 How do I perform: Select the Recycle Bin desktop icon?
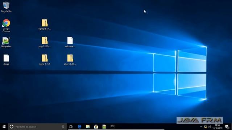(x=6, y=7)
